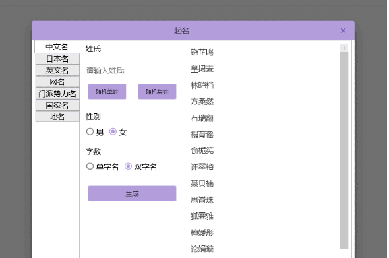Select the 中文名 tab
The image size is (389, 258).
[57, 47]
